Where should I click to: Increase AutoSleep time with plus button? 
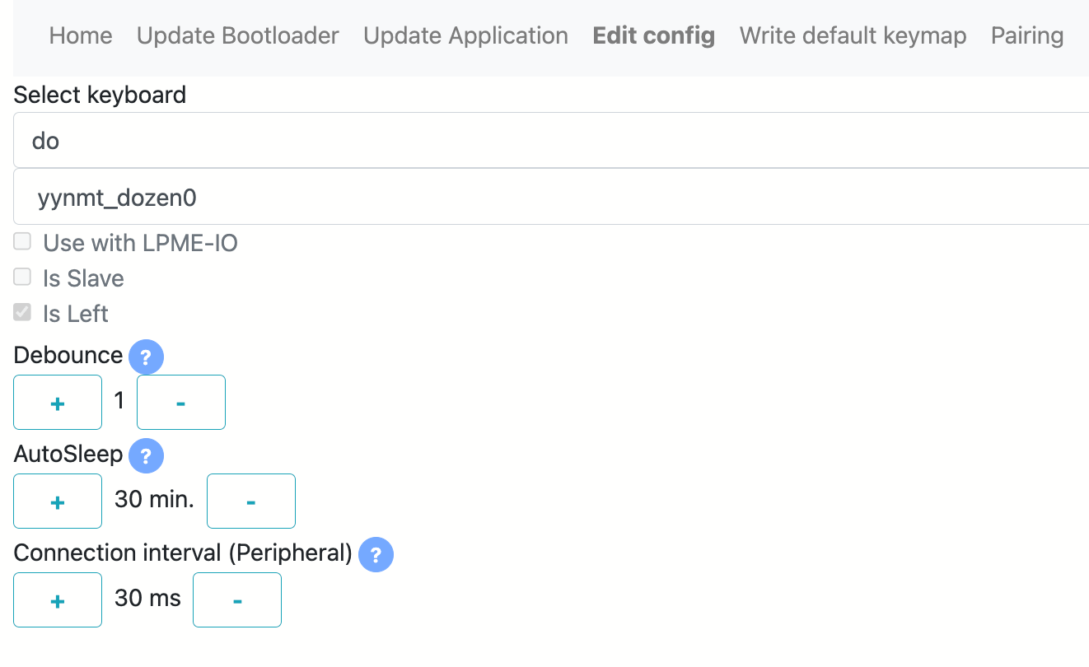[x=58, y=501]
